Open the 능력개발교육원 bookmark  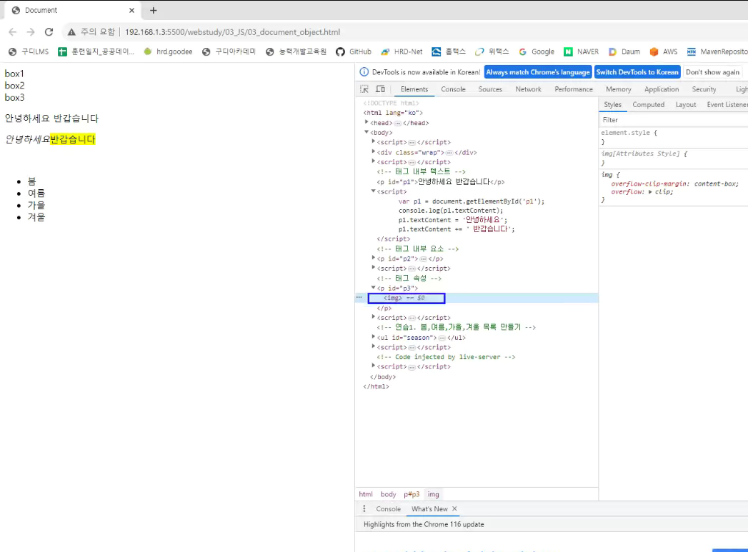pyautogui.click(x=296, y=51)
